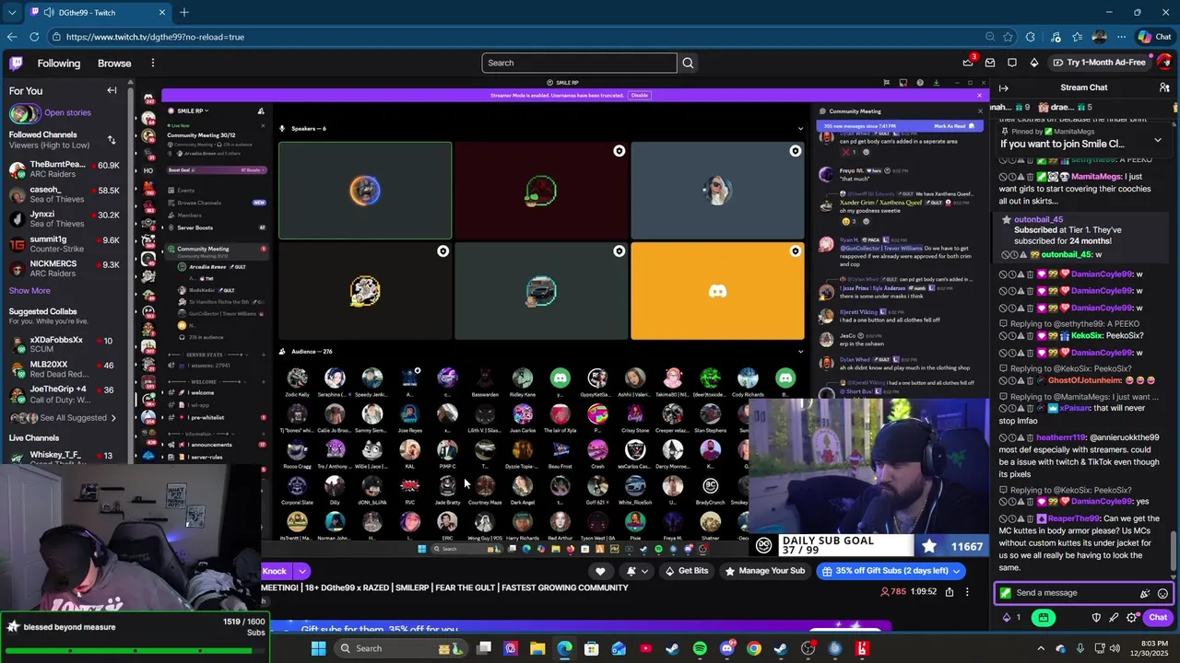Open Prime Loot crown icon

(x=968, y=63)
